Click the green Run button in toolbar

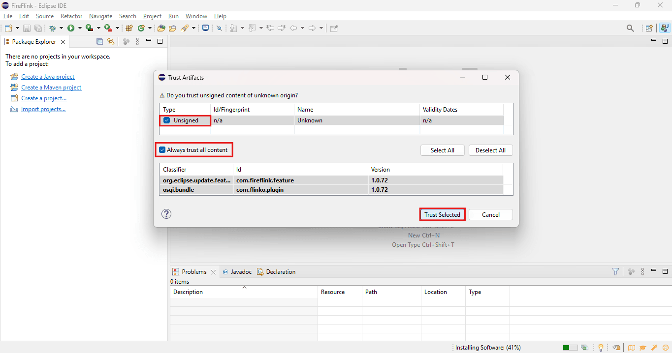(71, 28)
